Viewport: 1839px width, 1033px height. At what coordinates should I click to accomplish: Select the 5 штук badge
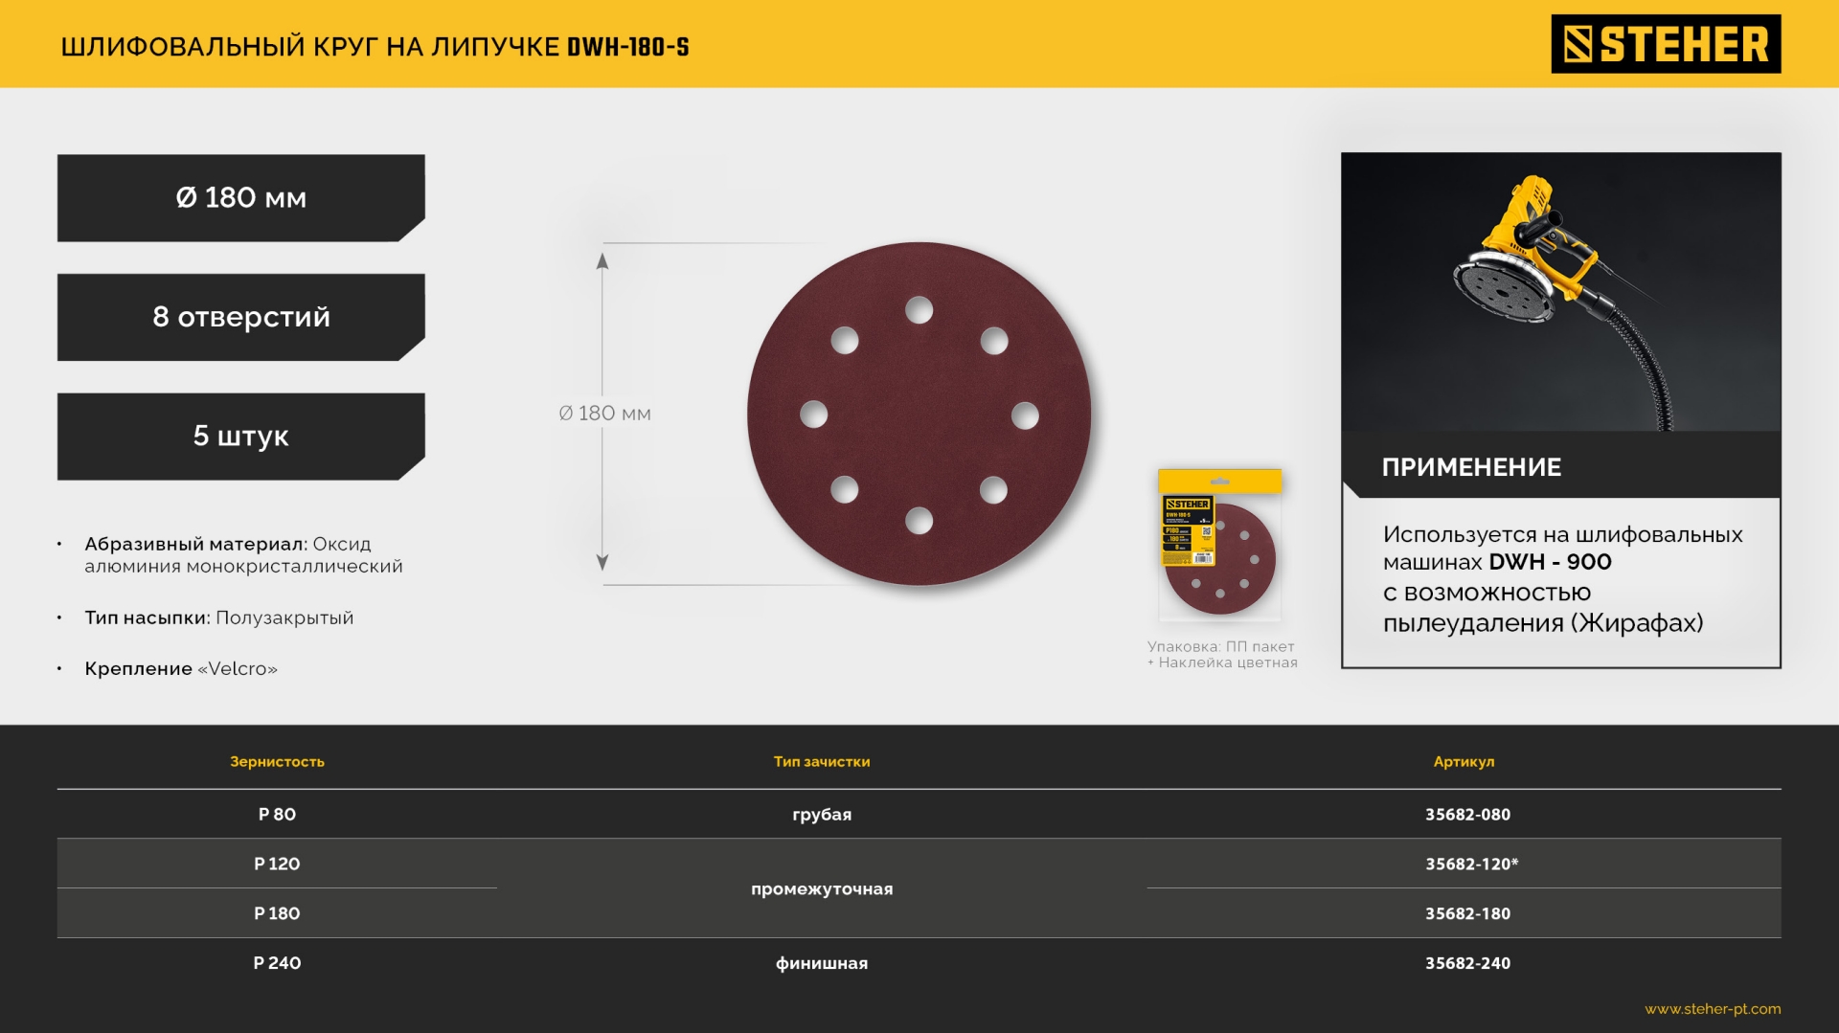(240, 437)
